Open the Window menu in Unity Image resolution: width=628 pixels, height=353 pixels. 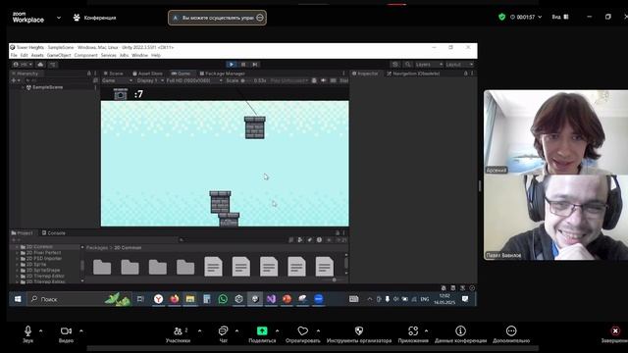[139, 55]
